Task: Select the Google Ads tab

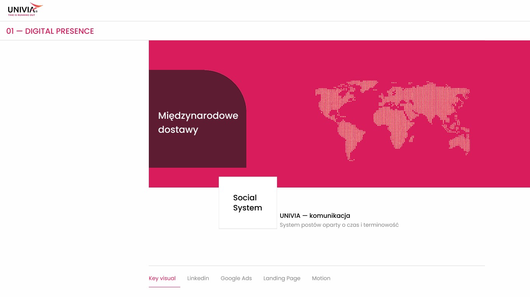Action: coord(236,278)
